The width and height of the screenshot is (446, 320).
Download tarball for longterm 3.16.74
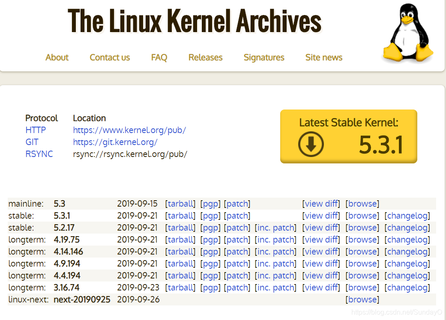(180, 287)
